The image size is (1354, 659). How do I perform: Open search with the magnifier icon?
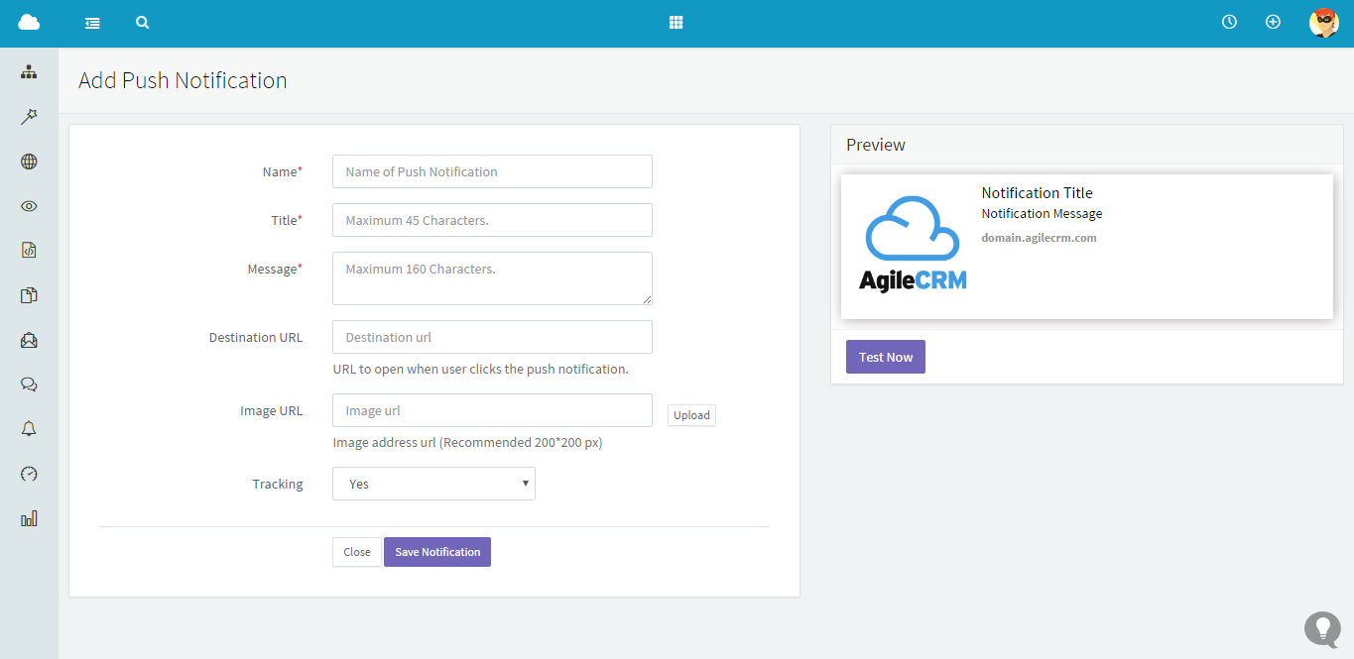(x=143, y=22)
